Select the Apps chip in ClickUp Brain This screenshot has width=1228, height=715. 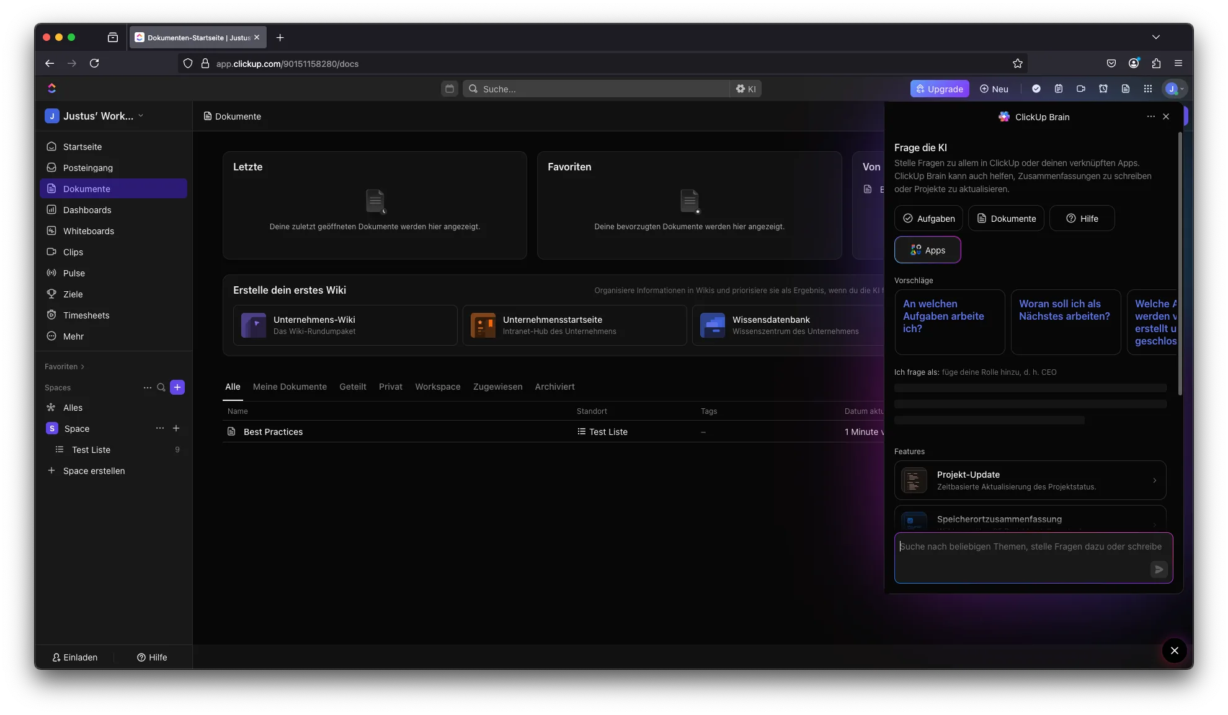(928, 250)
